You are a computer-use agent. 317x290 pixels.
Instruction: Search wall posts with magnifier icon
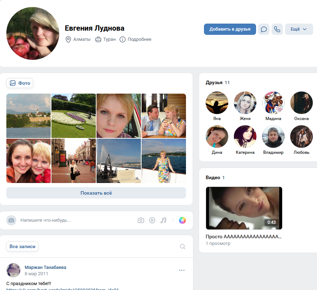(x=182, y=247)
